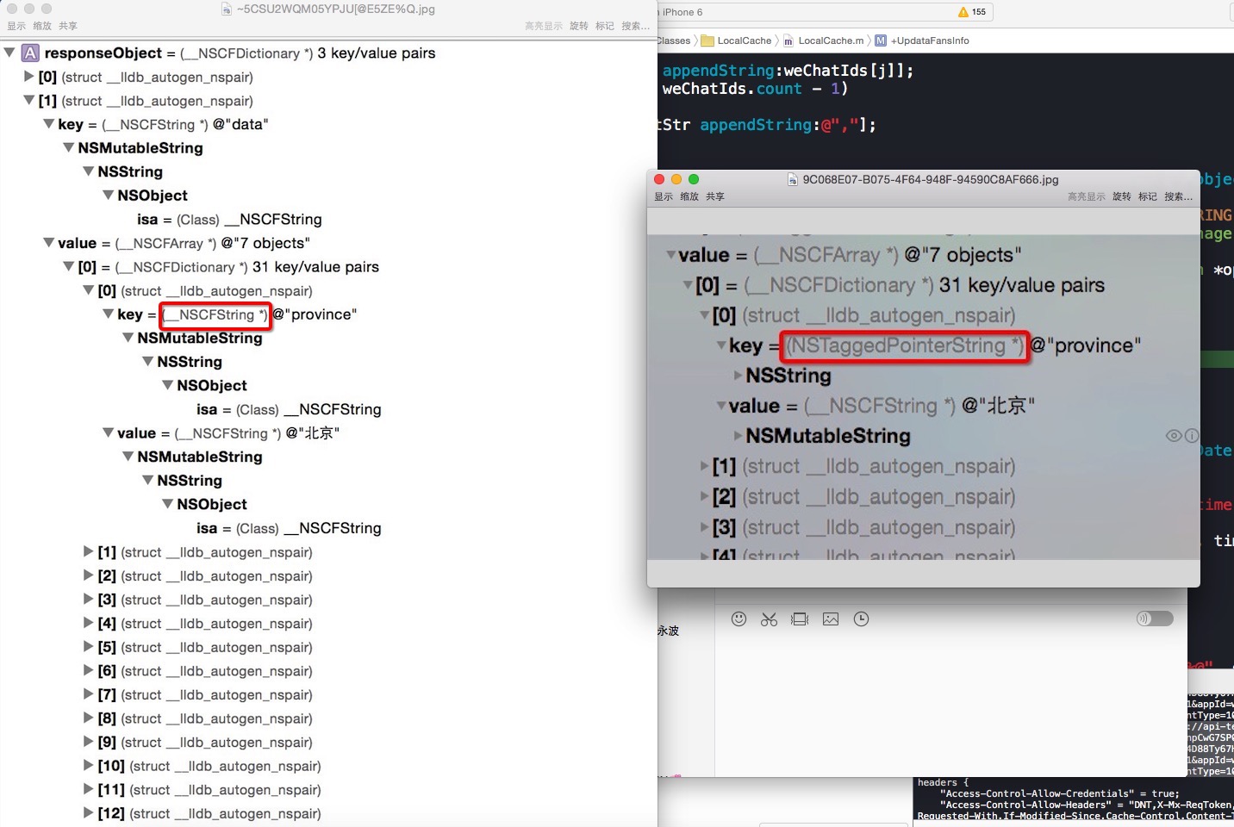
Task: Select +UpdataFansInfo in the Xcode breadcrumb
Action: tap(930, 40)
